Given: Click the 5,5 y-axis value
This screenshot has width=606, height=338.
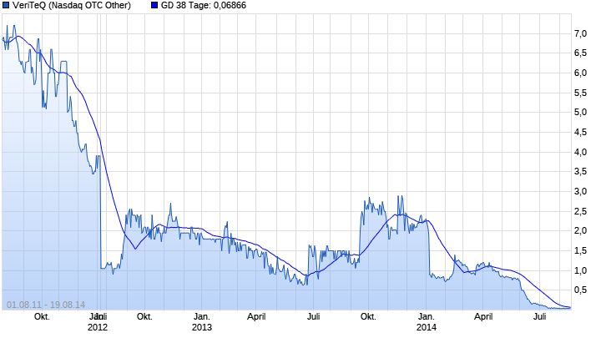Looking at the screenshot, I should point(580,93).
